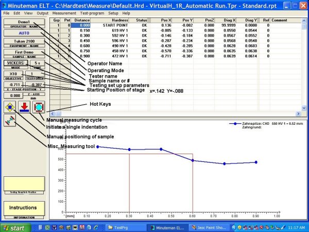Click the Minuteman EL taskbar button

point(168,228)
